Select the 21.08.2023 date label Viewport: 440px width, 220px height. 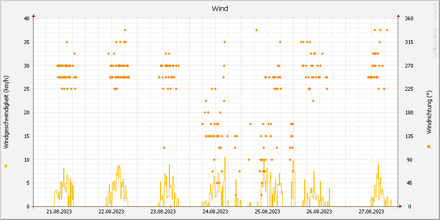click(59, 212)
